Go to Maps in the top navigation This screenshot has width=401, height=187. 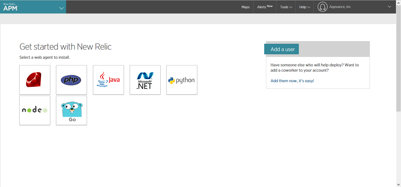tap(245, 7)
